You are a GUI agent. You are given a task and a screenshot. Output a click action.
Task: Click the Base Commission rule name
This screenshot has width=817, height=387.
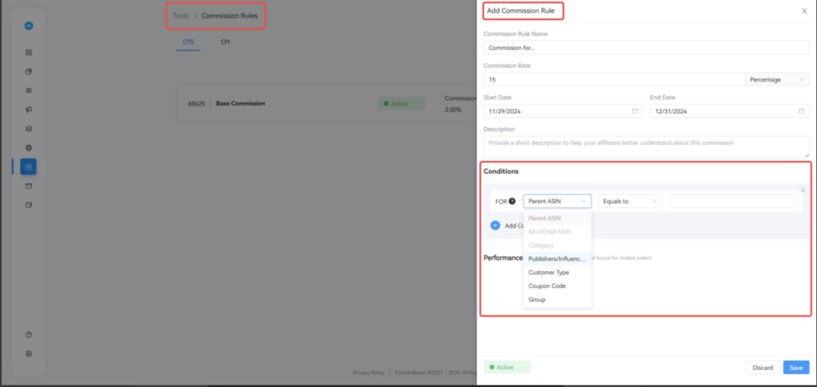[241, 103]
